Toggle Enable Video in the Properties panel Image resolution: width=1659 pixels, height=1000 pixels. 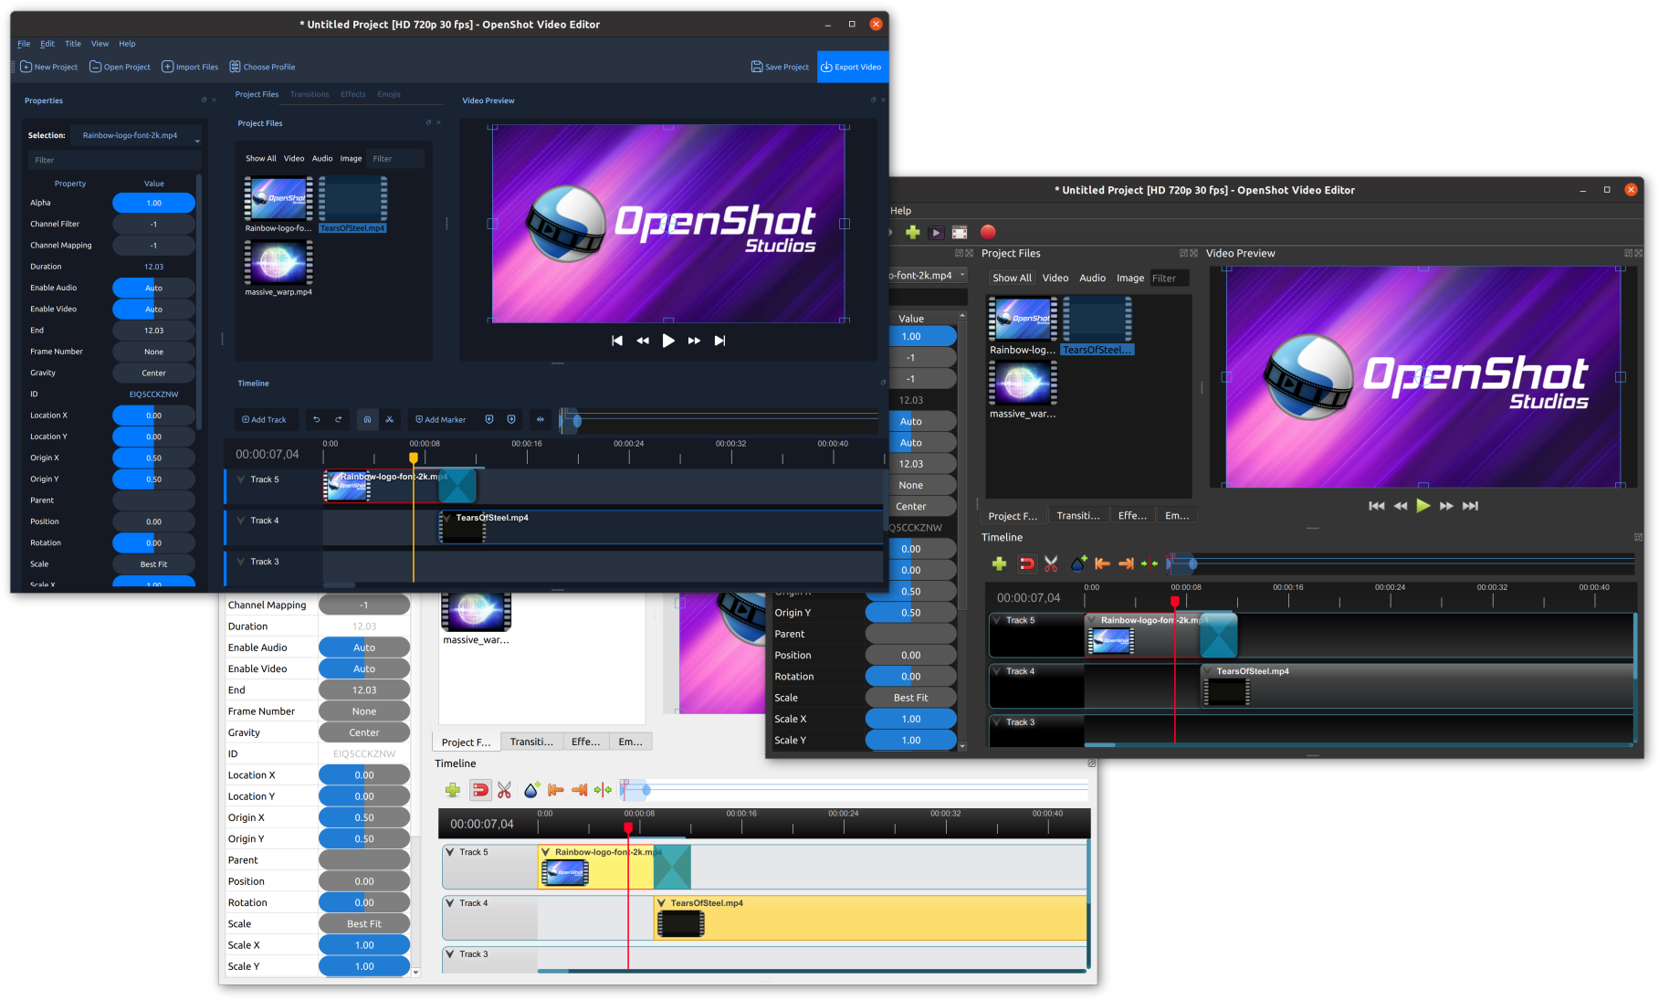point(153,309)
